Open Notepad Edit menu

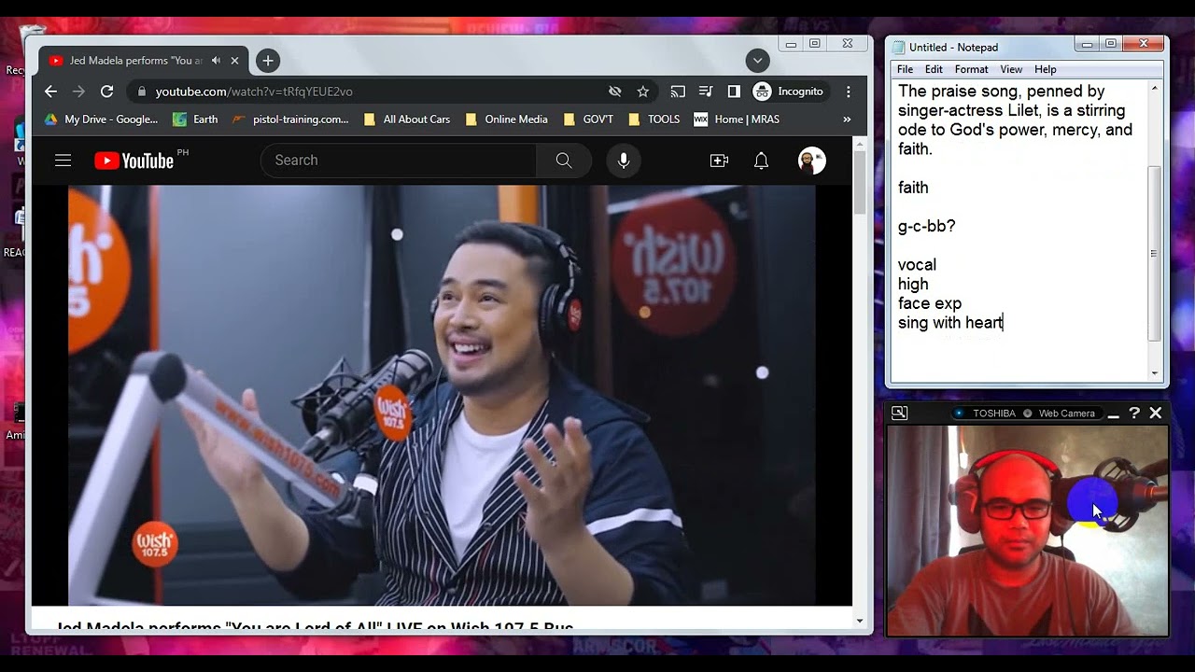tap(934, 69)
